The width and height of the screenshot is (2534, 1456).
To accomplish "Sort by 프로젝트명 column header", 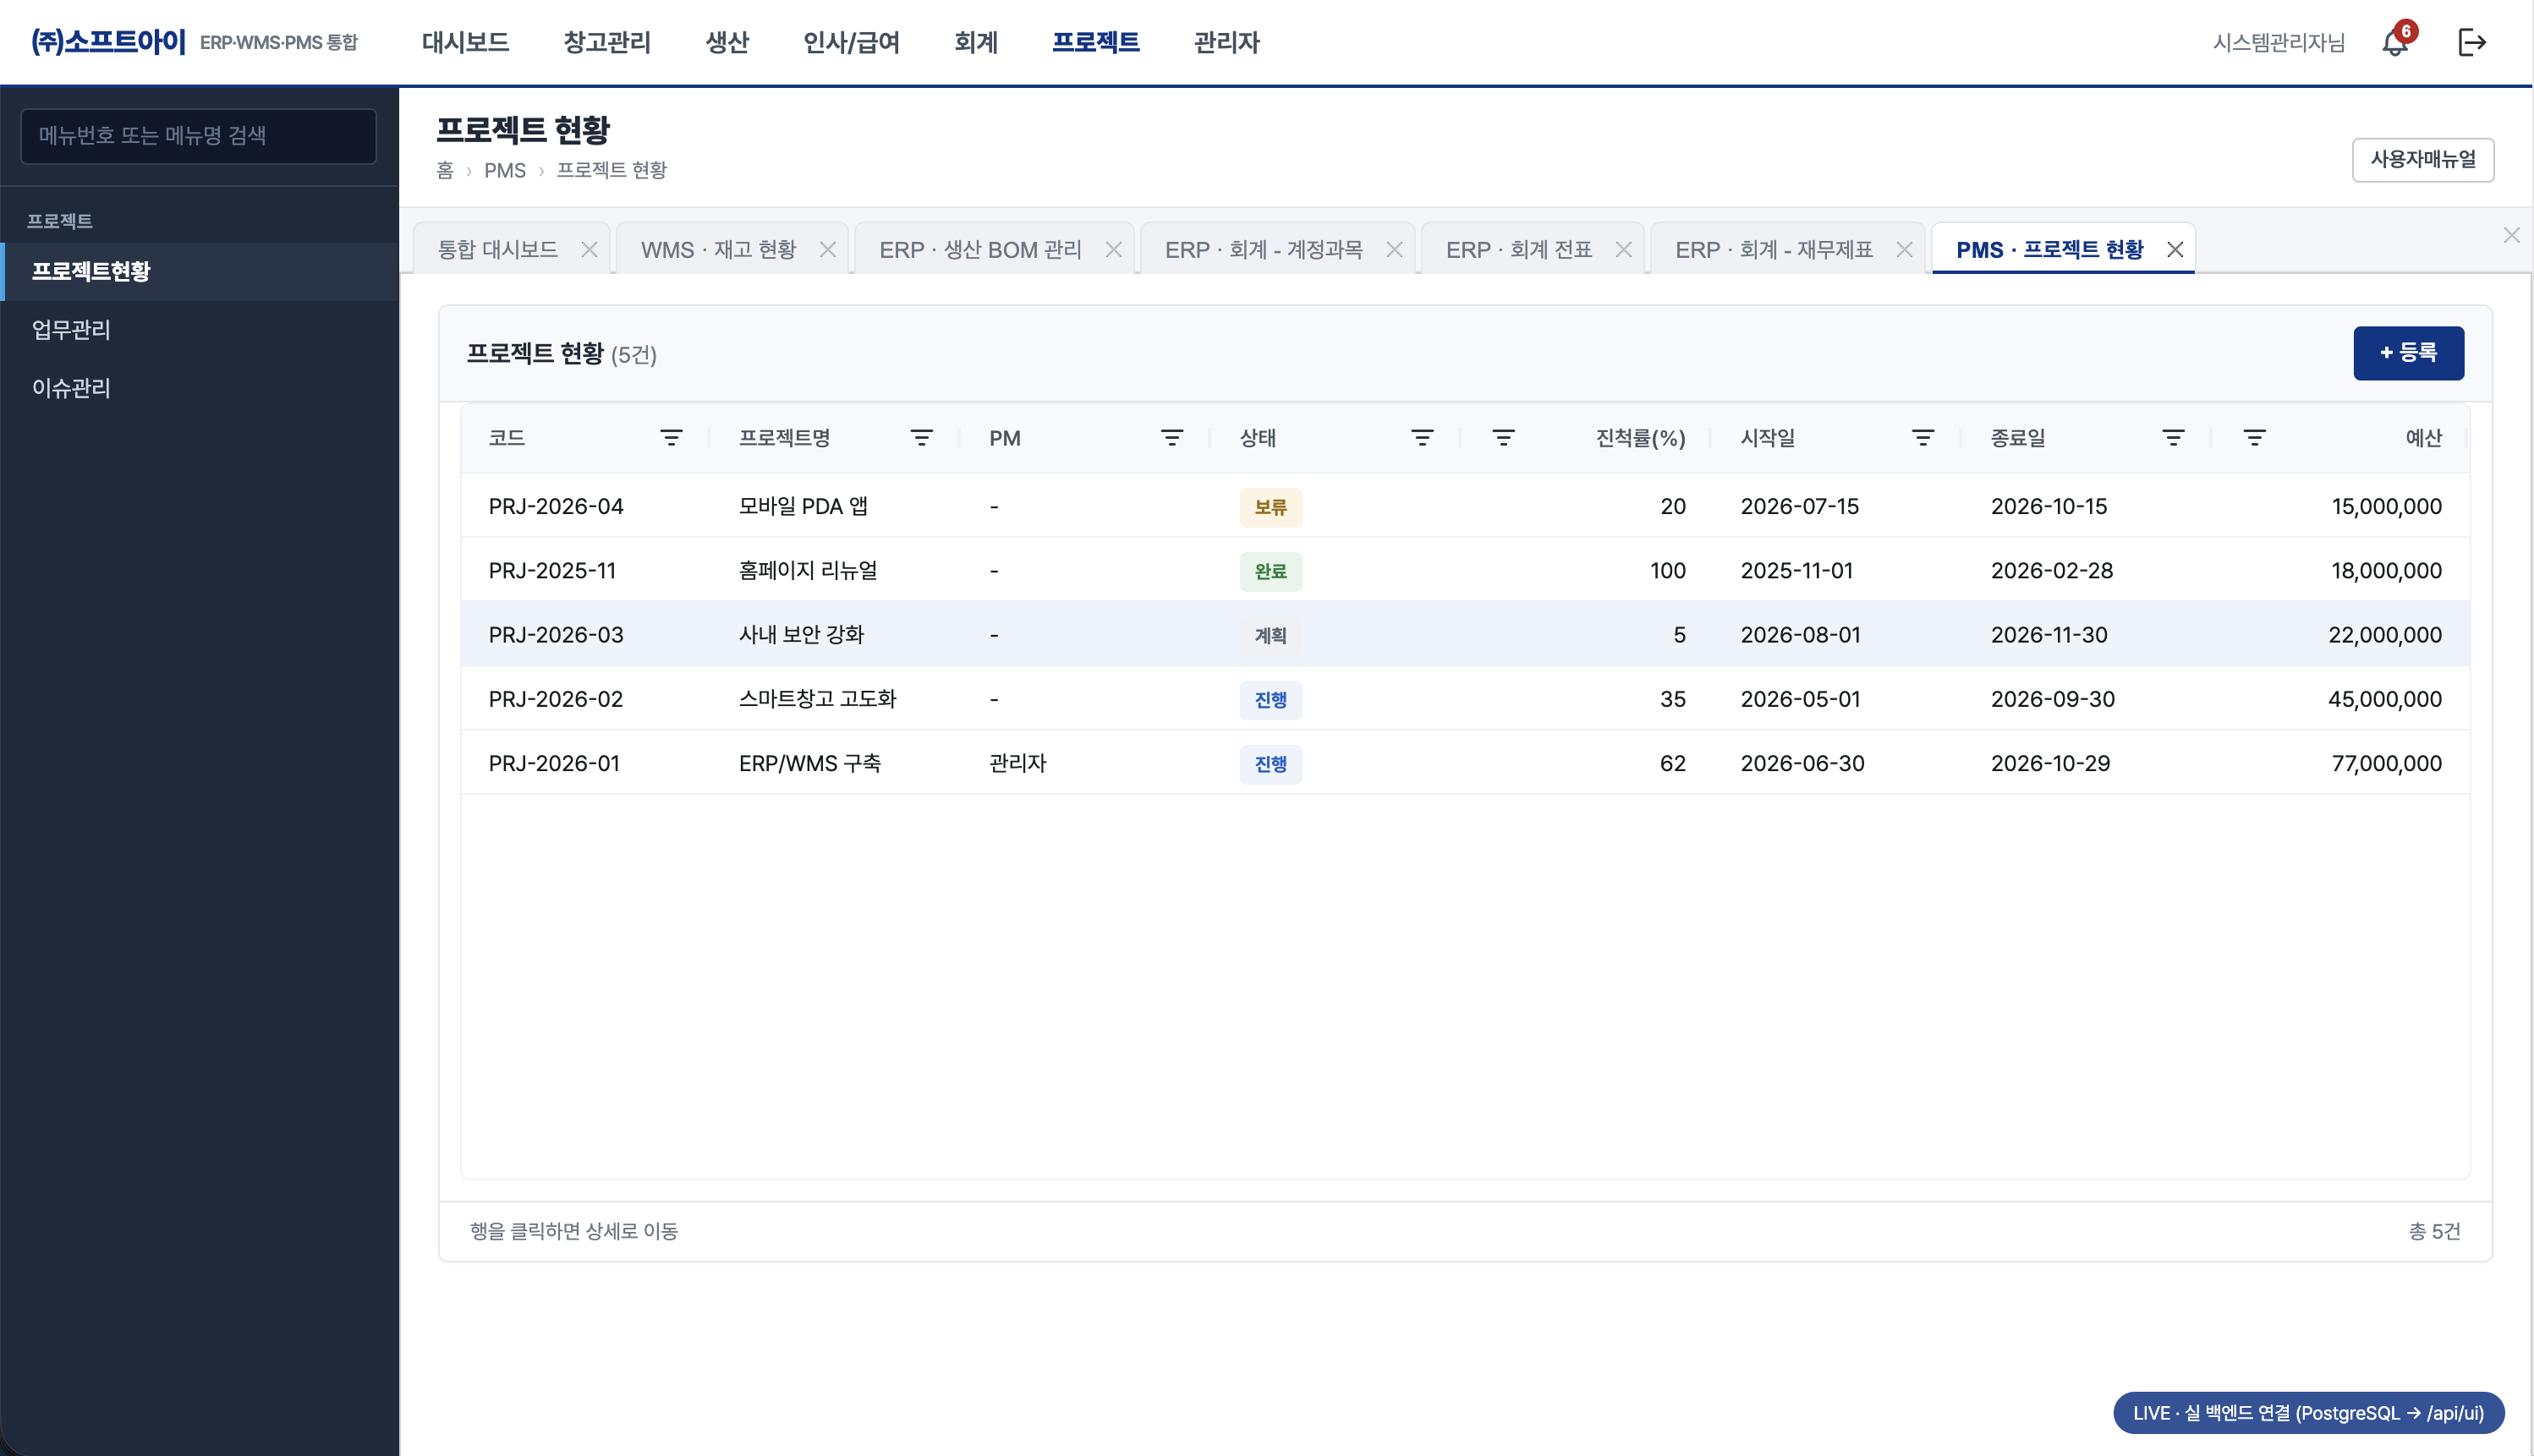I will 784,438.
